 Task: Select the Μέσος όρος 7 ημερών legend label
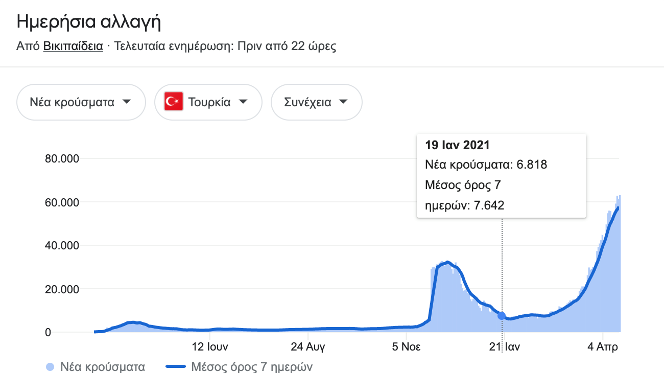pyautogui.click(x=251, y=367)
